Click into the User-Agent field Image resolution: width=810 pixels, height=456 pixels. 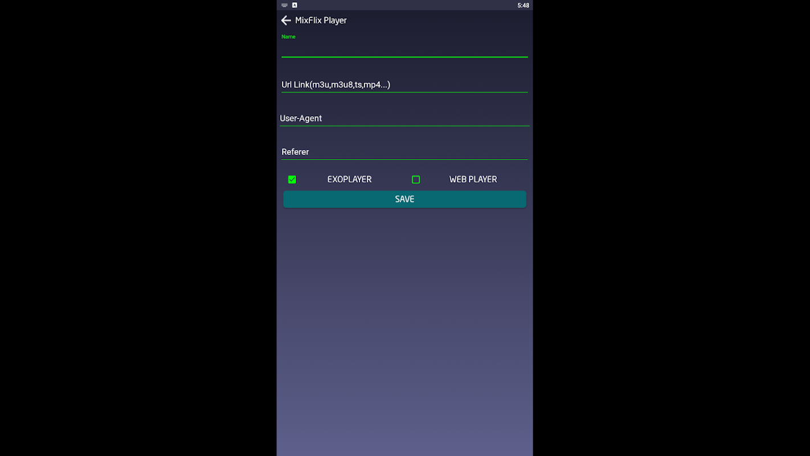point(404,118)
